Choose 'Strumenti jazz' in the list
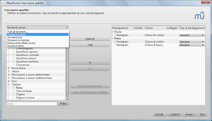Viewport: 212px width, 121px height. coord(15,37)
